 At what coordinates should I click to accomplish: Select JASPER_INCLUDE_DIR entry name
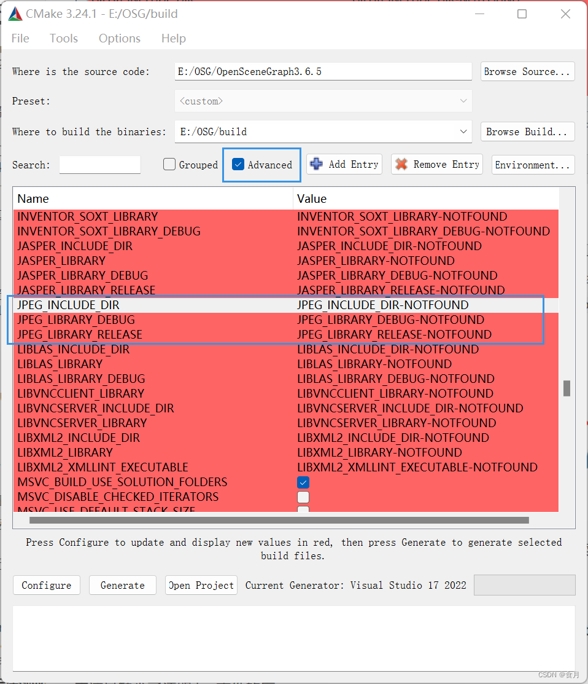[75, 246]
